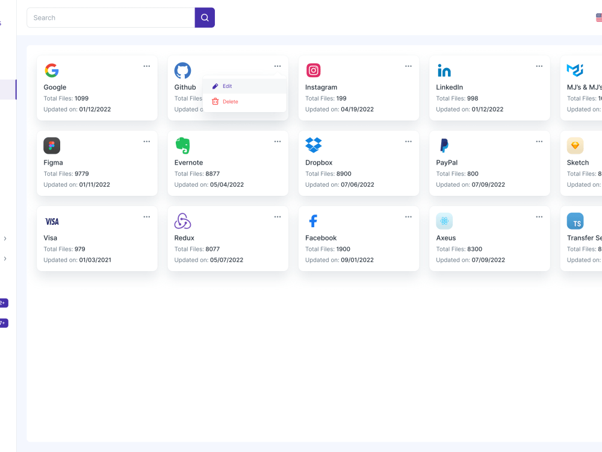The width and height of the screenshot is (602, 452).
Task: Choose Edit from the Github card menu
Action: [x=244, y=86]
